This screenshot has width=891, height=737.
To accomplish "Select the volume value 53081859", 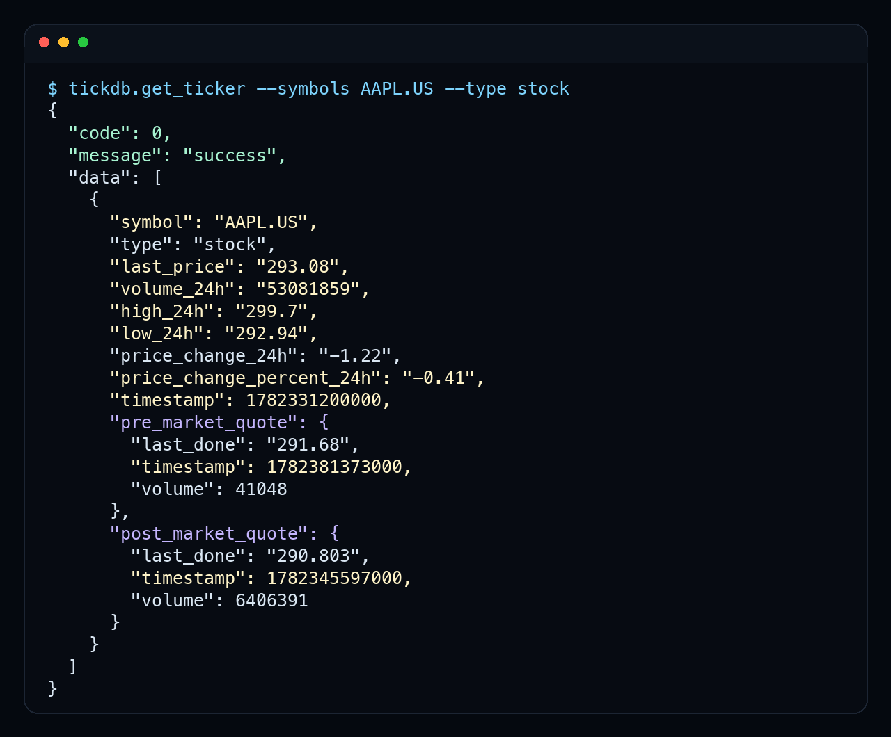I will [x=308, y=289].
